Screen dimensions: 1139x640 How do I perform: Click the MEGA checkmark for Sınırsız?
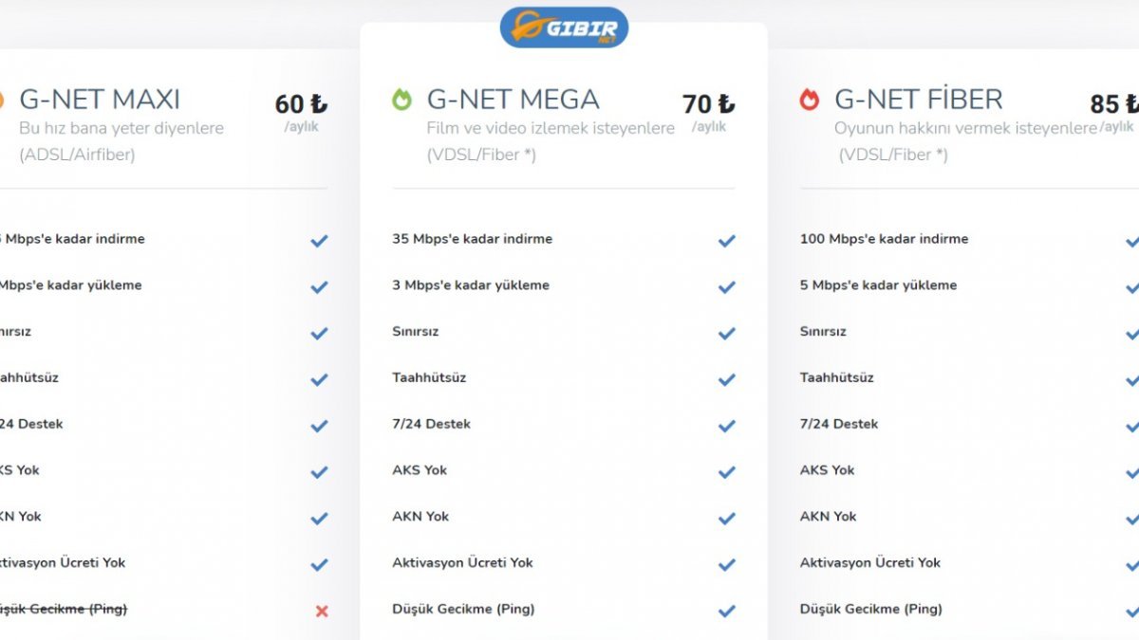(727, 333)
